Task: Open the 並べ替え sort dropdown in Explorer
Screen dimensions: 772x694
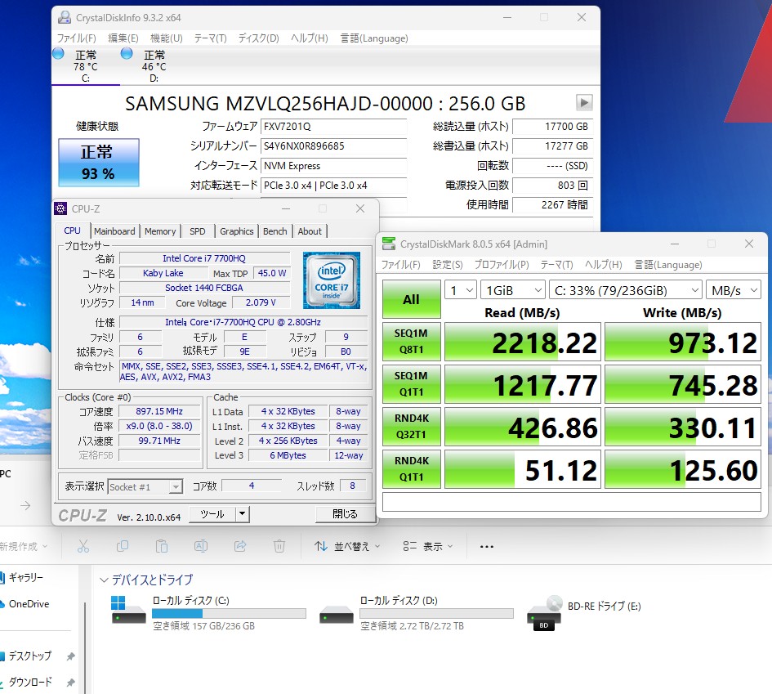Action: 347,546
